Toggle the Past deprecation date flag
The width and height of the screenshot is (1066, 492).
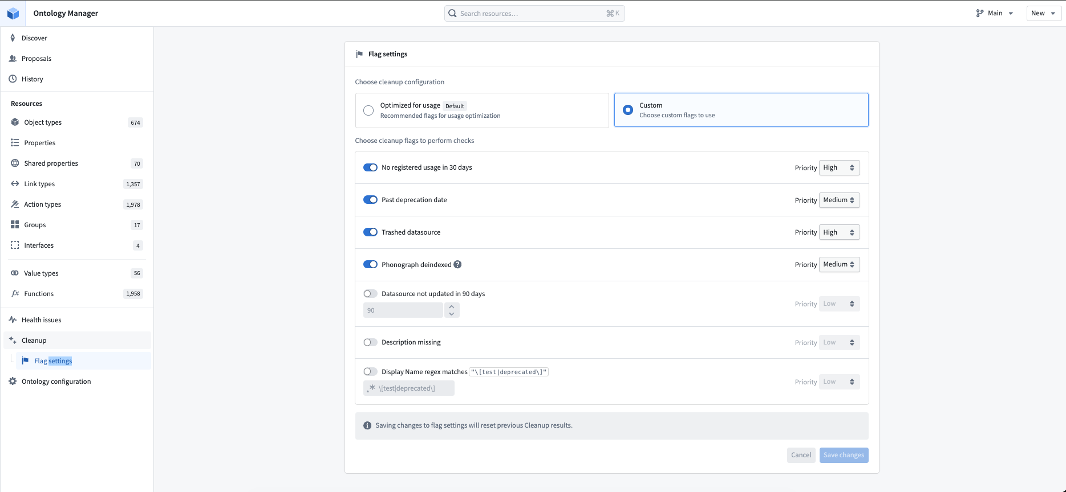click(x=370, y=200)
